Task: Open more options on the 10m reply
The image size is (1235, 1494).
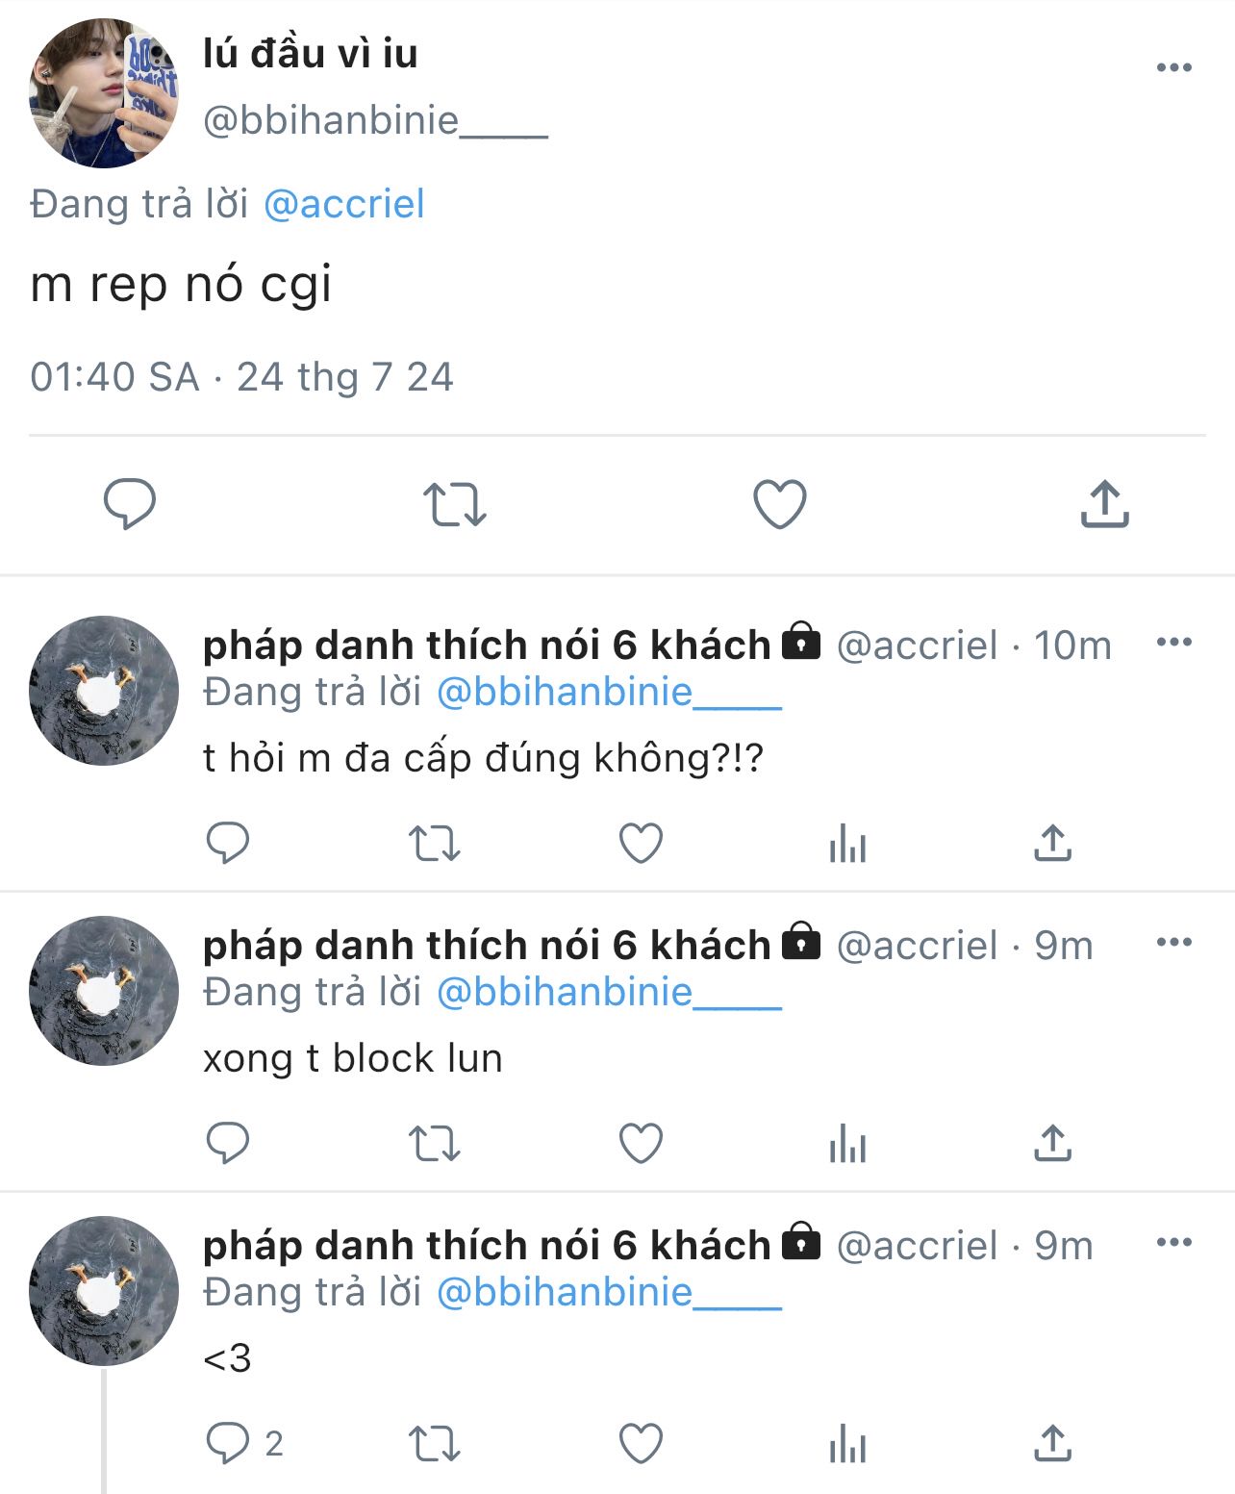Action: 1173,643
